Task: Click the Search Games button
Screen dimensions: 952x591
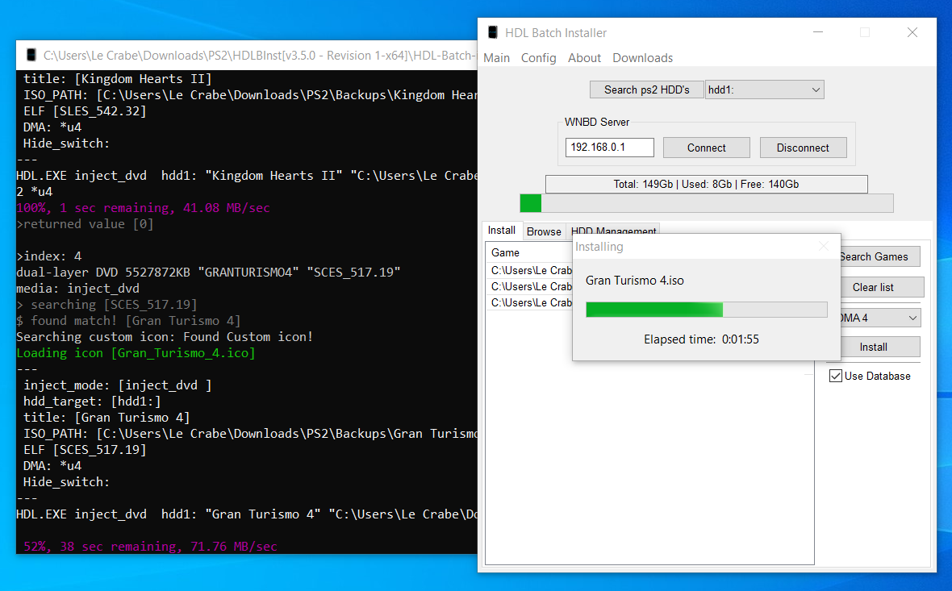Action: pyautogui.click(x=879, y=256)
